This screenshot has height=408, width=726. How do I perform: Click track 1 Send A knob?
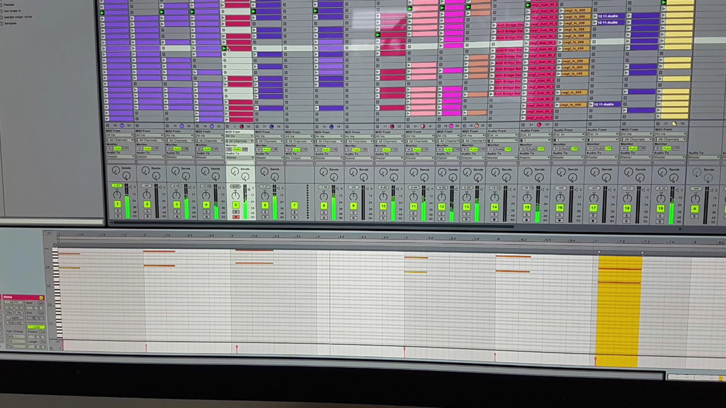click(116, 170)
